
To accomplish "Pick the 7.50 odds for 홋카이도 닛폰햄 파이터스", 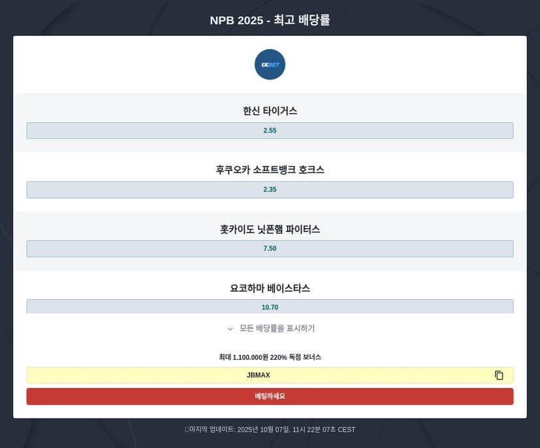I will [270, 249].
